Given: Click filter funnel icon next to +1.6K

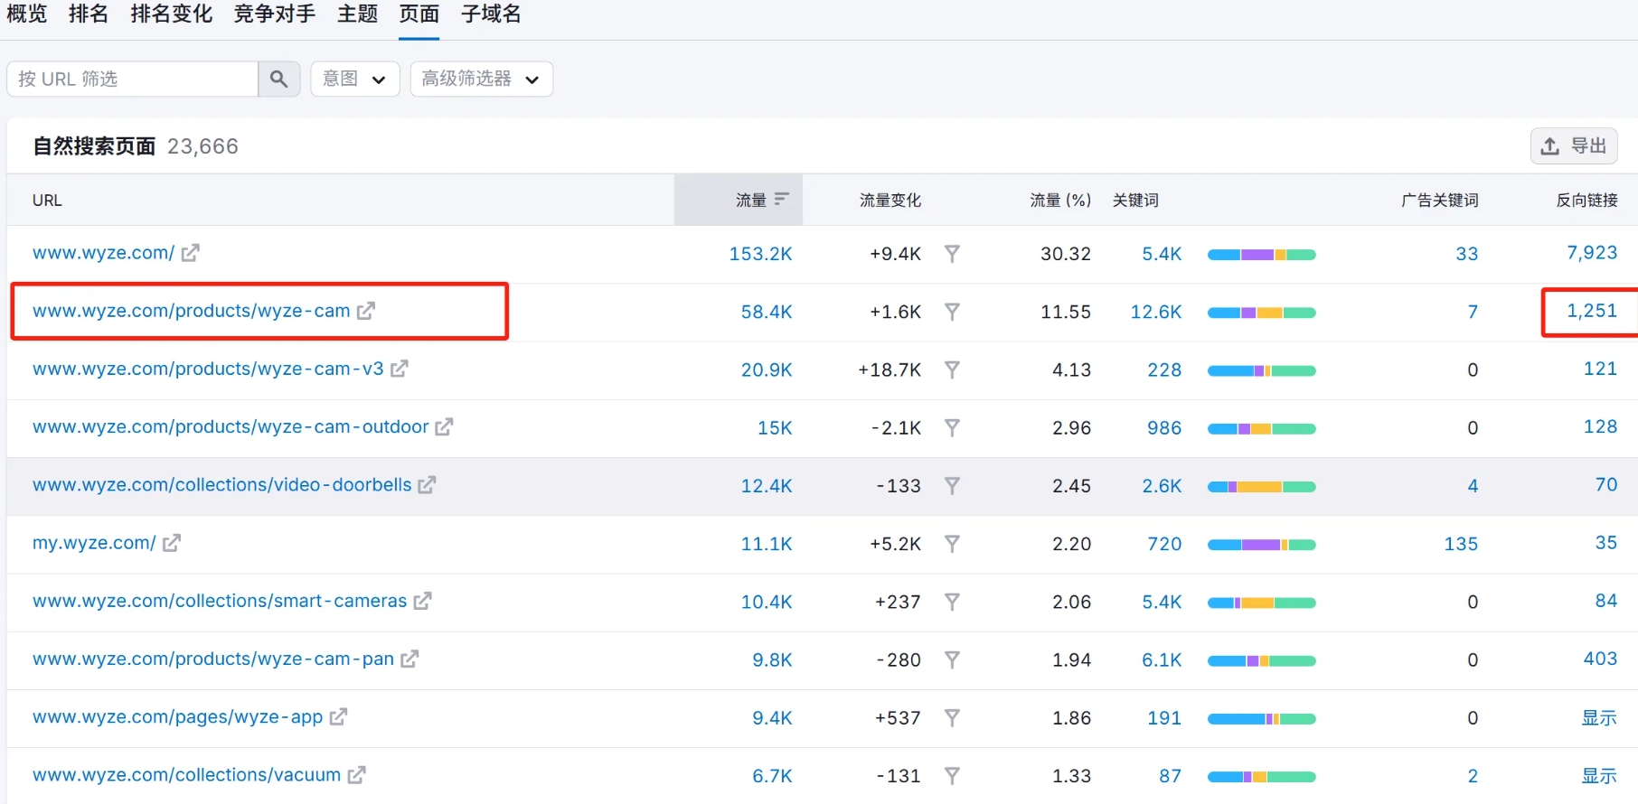Looking at the screenshot, I should 952,312.
